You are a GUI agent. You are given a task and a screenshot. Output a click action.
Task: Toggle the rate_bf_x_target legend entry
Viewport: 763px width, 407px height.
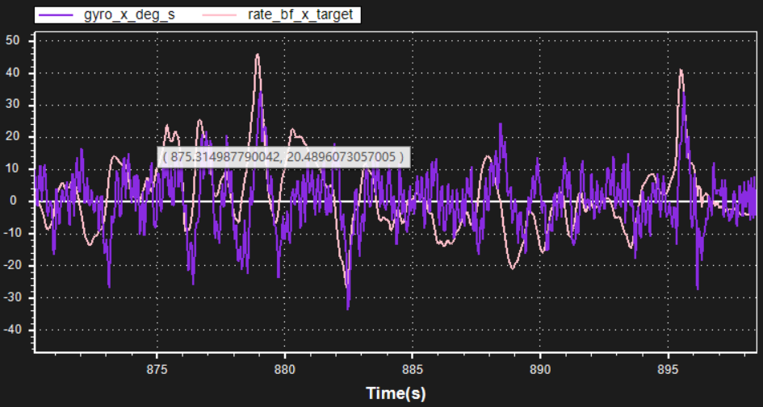click(279, 15)
